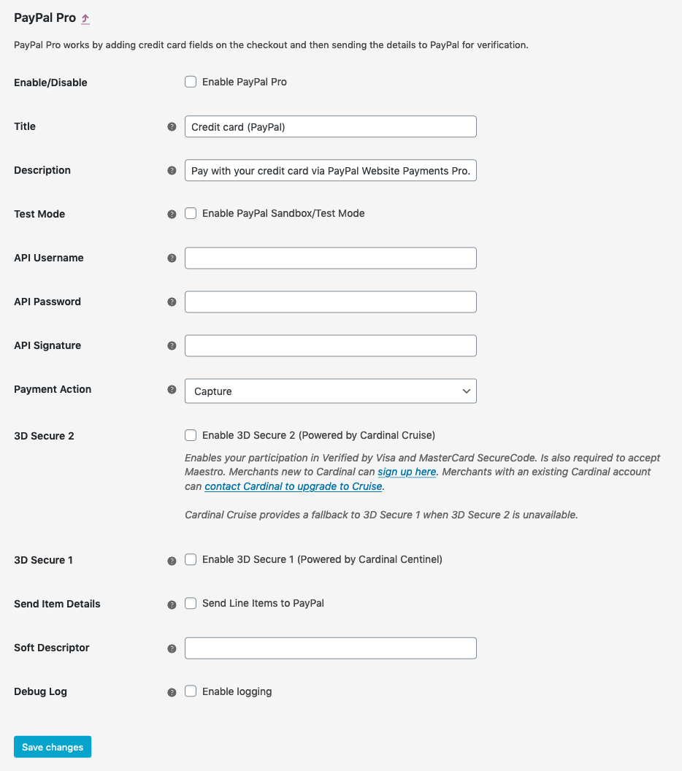Select the Soft Descriptor text field

(x=330, y=648)
